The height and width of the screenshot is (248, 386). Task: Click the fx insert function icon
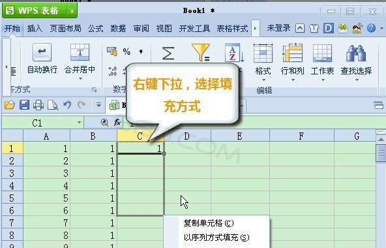(117, 122)
